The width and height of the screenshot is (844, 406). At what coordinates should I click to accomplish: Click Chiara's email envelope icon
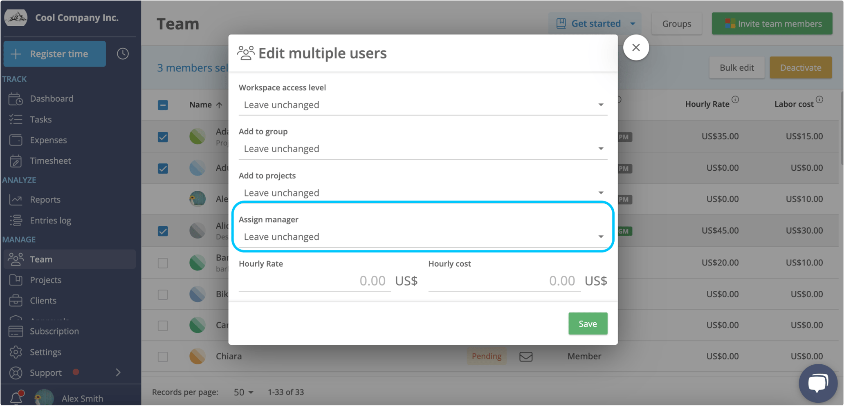526,357
